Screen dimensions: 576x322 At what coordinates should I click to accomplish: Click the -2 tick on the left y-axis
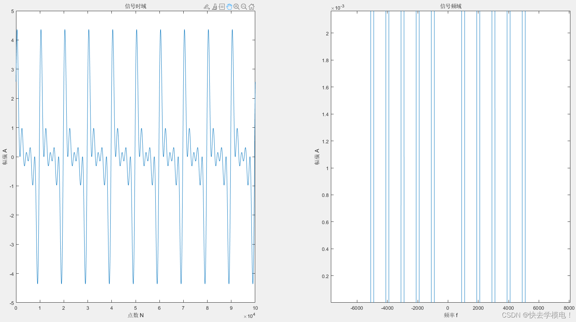[12, 216]
